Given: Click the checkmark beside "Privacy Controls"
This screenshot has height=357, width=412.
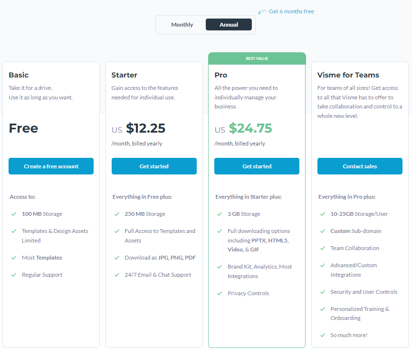Looking at the screenshot, I should (x=220, y=293).
